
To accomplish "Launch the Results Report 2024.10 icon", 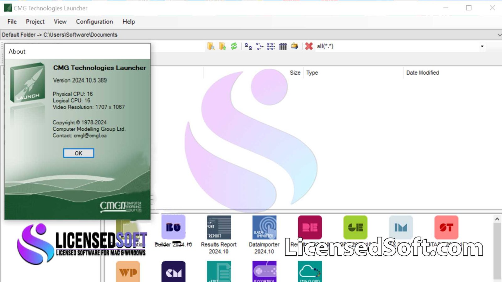I will (219, 227).
